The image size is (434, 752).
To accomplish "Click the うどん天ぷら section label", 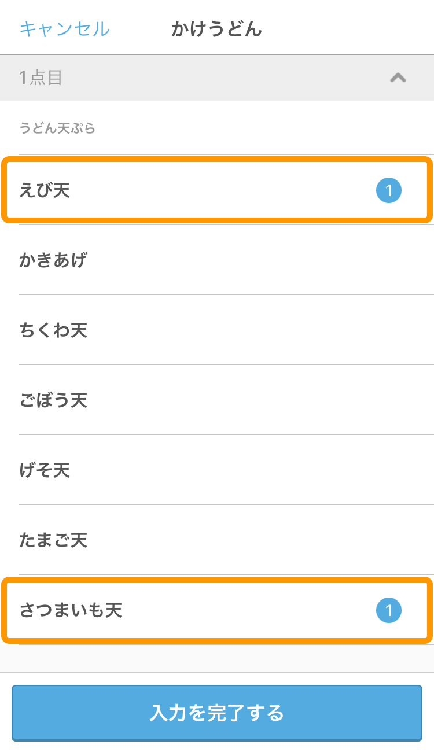I will [57, 128].
